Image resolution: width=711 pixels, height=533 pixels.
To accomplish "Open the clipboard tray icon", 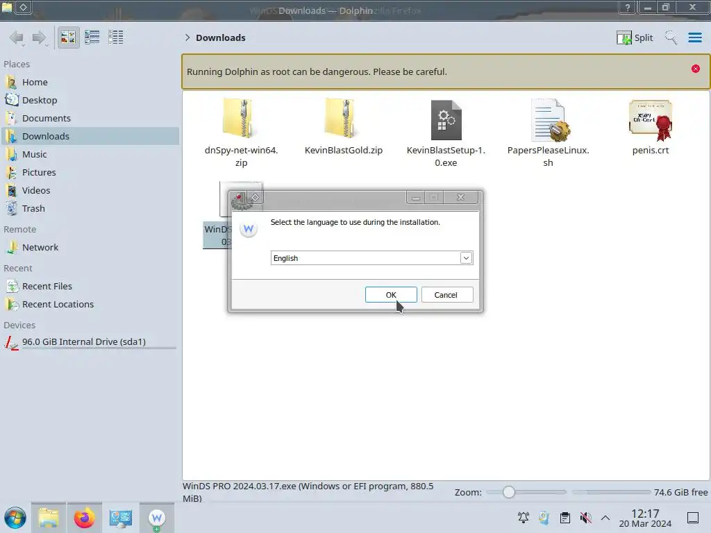I will (565, 518).
